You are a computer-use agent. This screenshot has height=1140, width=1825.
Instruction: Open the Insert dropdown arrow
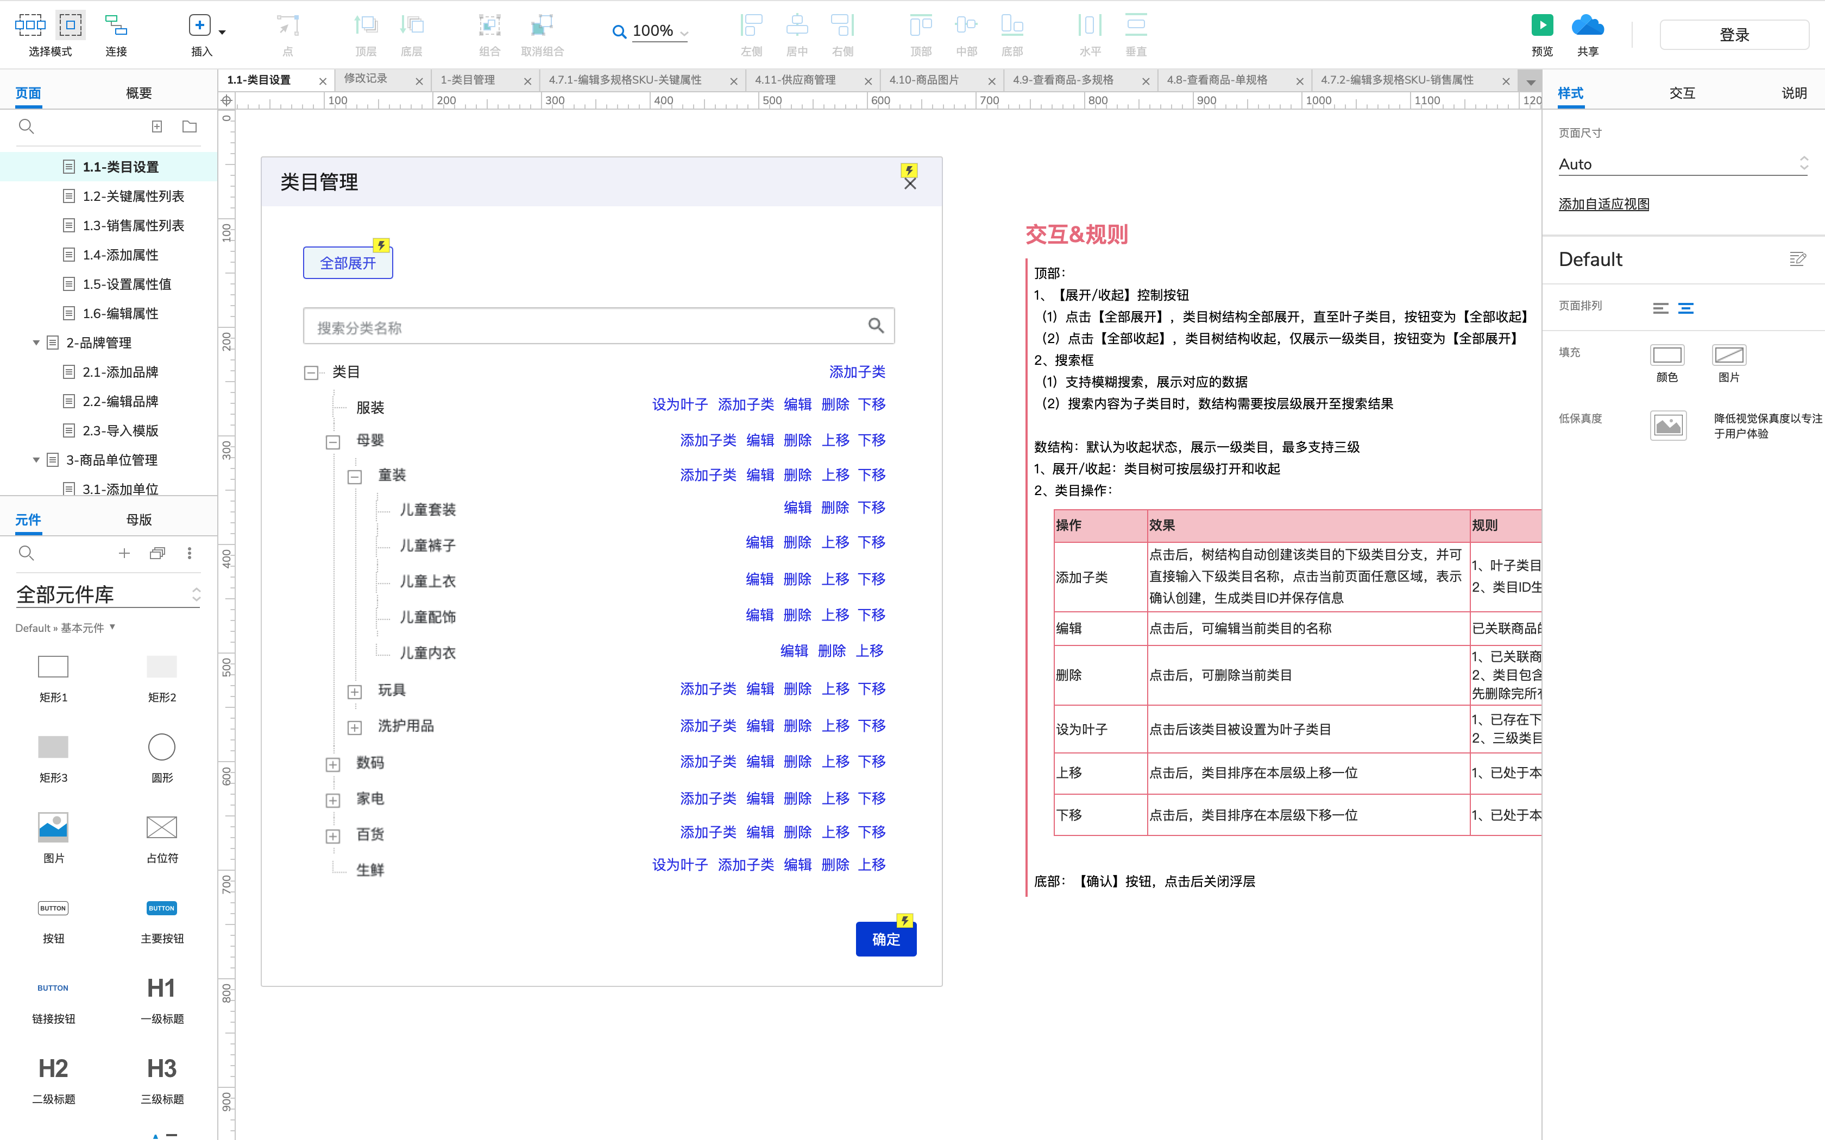223,31
